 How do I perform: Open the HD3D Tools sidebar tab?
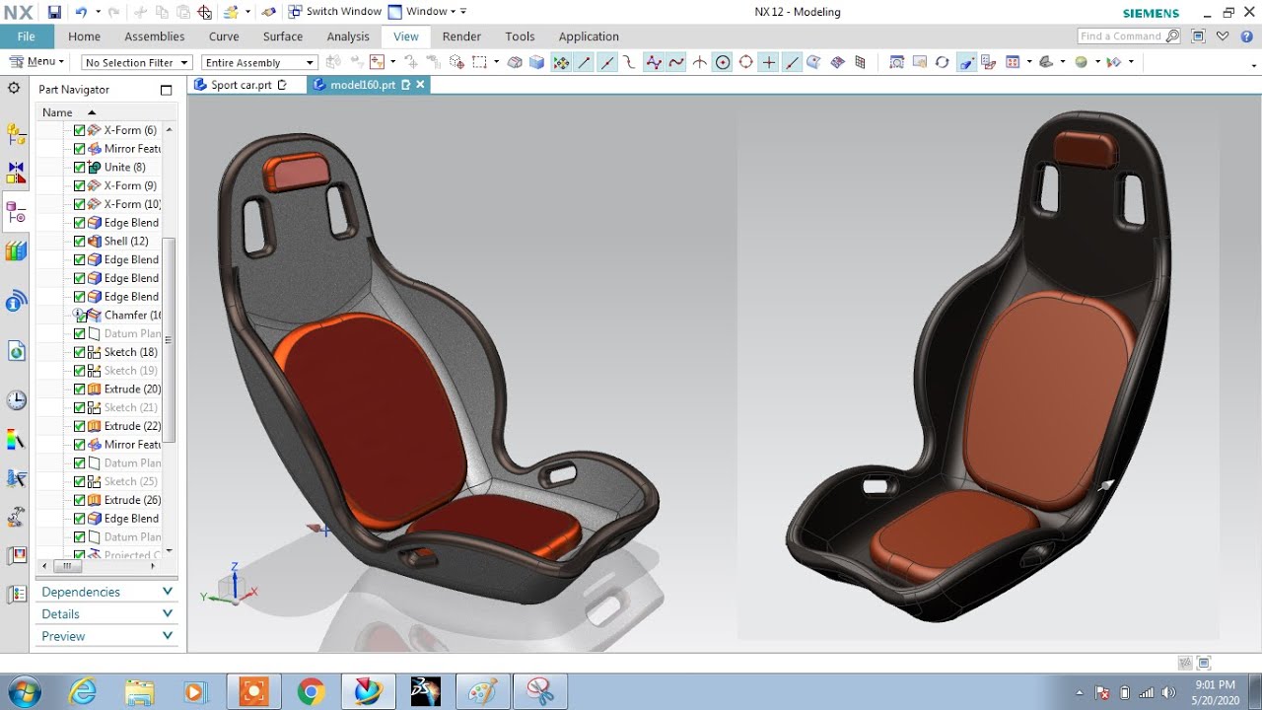pos(16,301)
